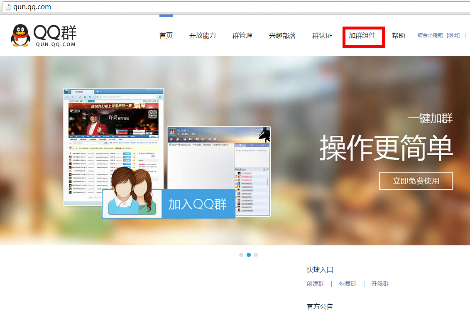Image resolution: width=470 pixels, height=318 pixels.
Task: Click the 升级群 quick link
Action: [380, 284]
